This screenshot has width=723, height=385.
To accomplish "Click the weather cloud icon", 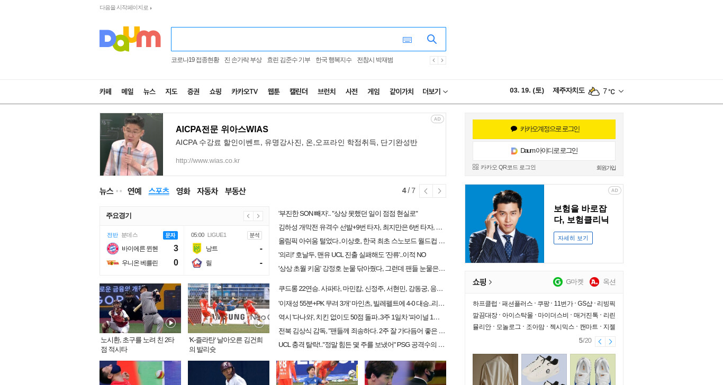I will 594,91.
